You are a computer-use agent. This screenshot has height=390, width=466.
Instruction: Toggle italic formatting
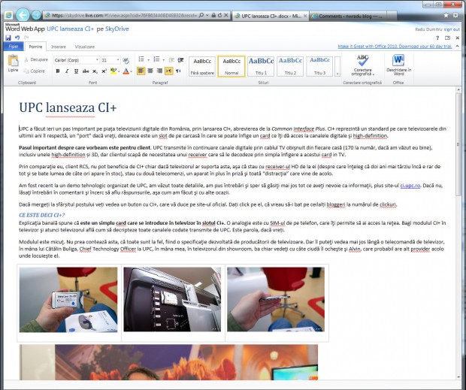[67, 71]
